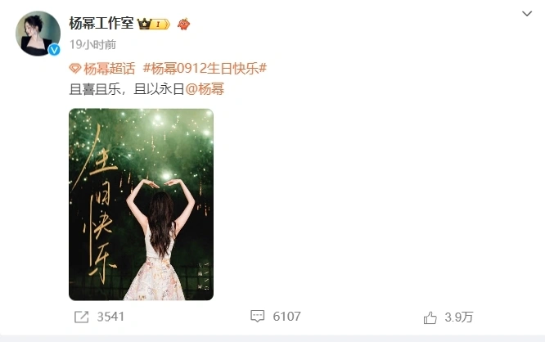
Task: Open the 杨幂工作室 account name link
Action: [101, 23]
